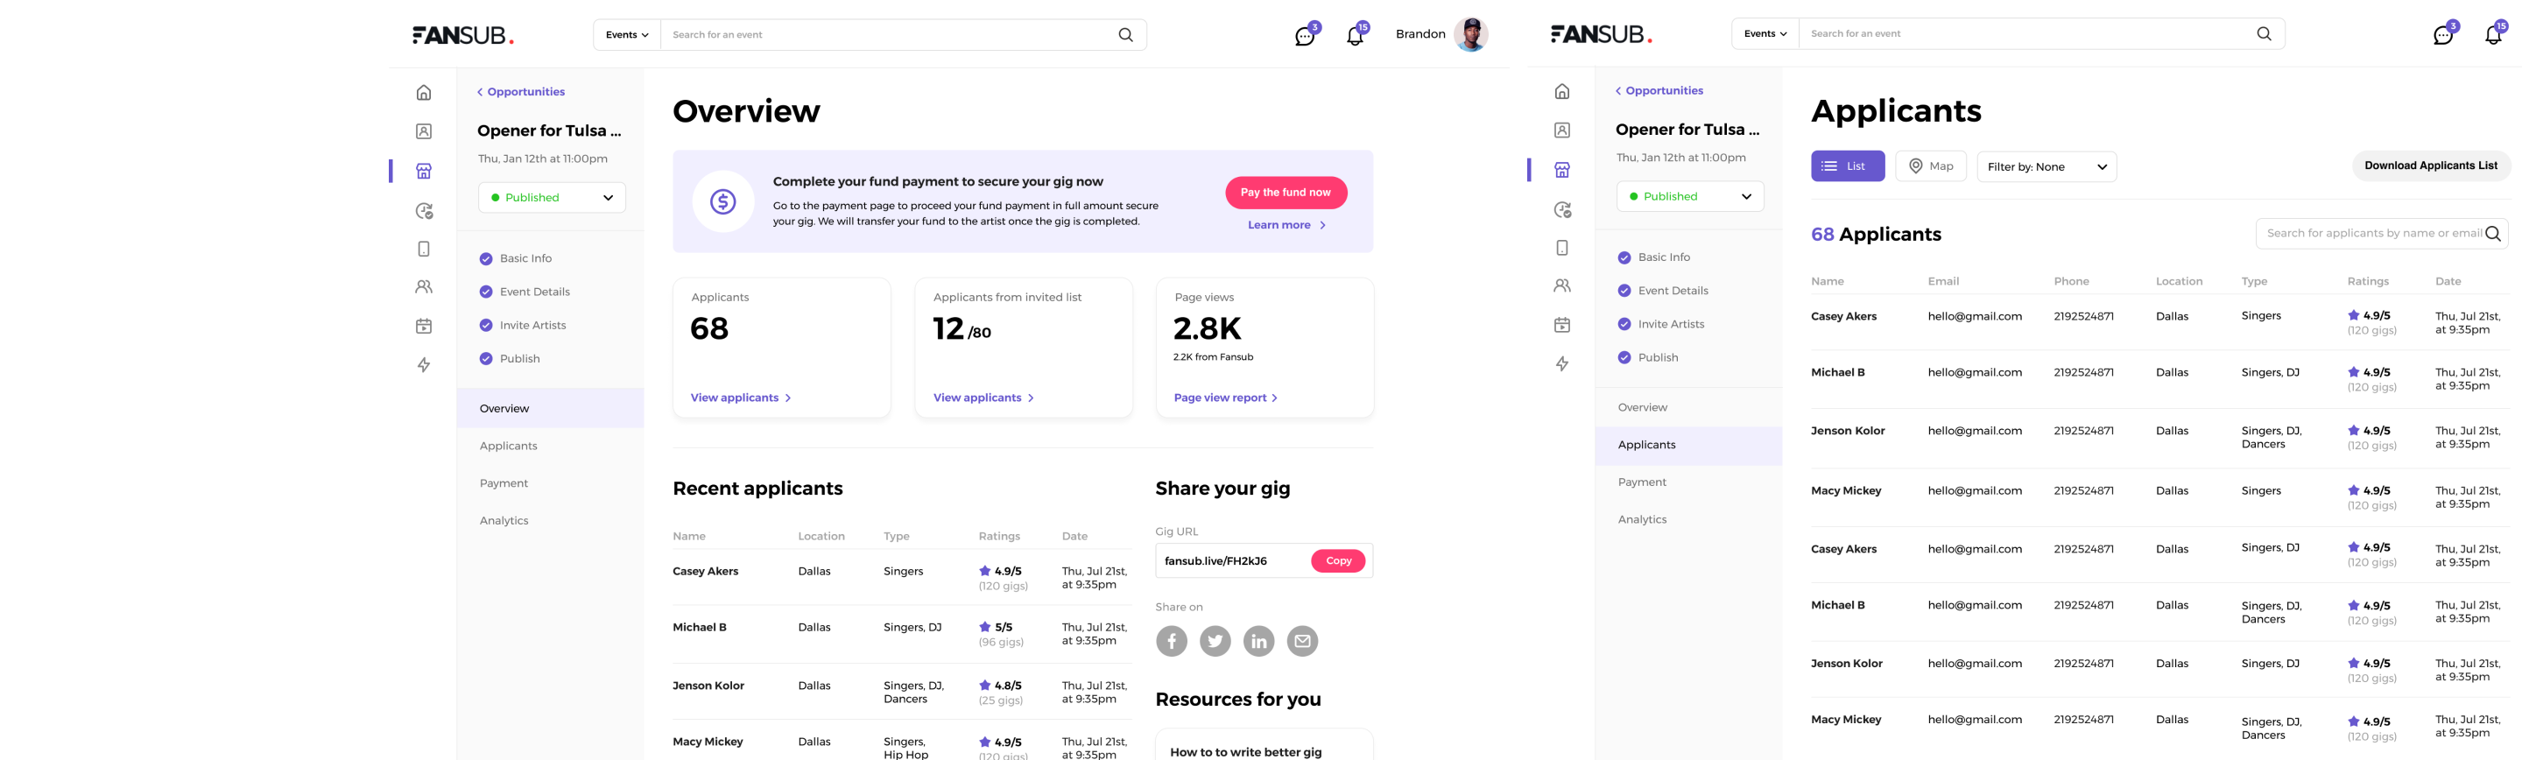Switch applicants to List view
The width and height of the screenshot is (2522, 760).
tap(1848, 166)
